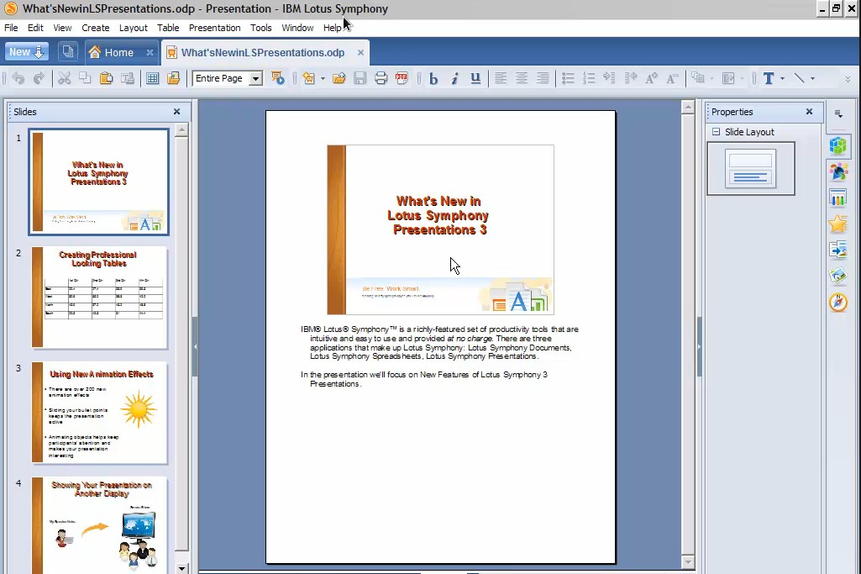Image resolution: width=861 pixels, height=574 pixels.
Task: Click the Save floppy disk icon
Action: 360,78
